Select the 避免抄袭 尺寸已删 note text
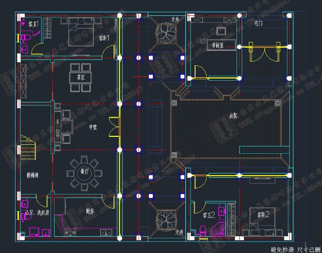322x253 pixels. pos(295,250)
